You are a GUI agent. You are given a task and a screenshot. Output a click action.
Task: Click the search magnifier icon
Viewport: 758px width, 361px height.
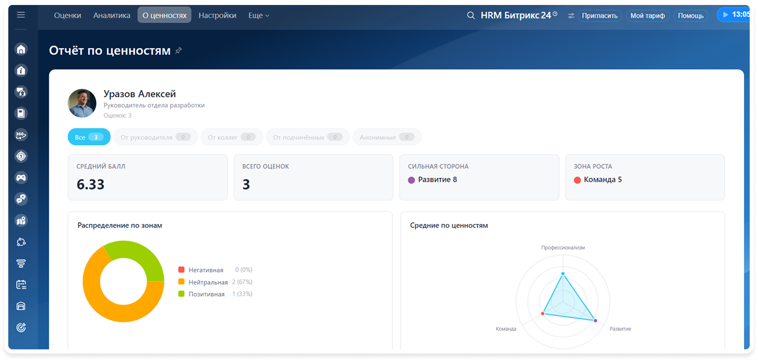tap(471, 15)
